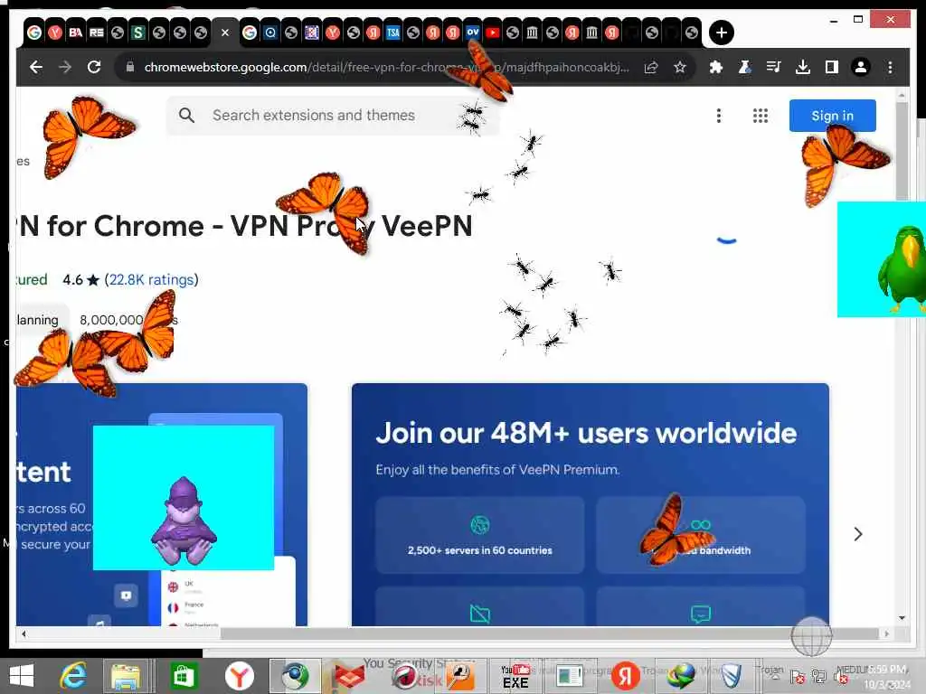Click the 2,500+ servers in 60 countries tile
This screenshot has height=694, width=926.
click(479, 535)
